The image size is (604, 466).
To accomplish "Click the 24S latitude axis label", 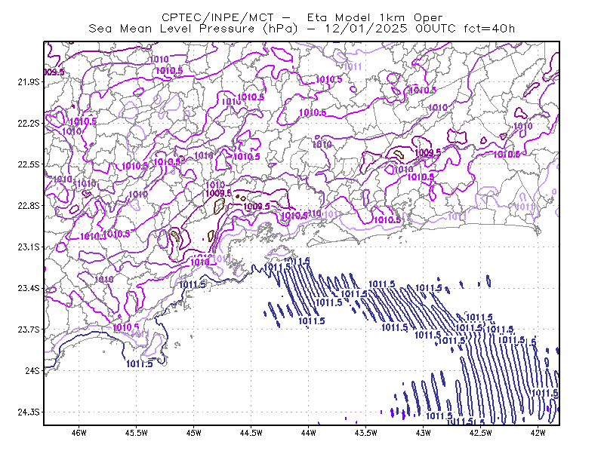I will click(32, 370).
